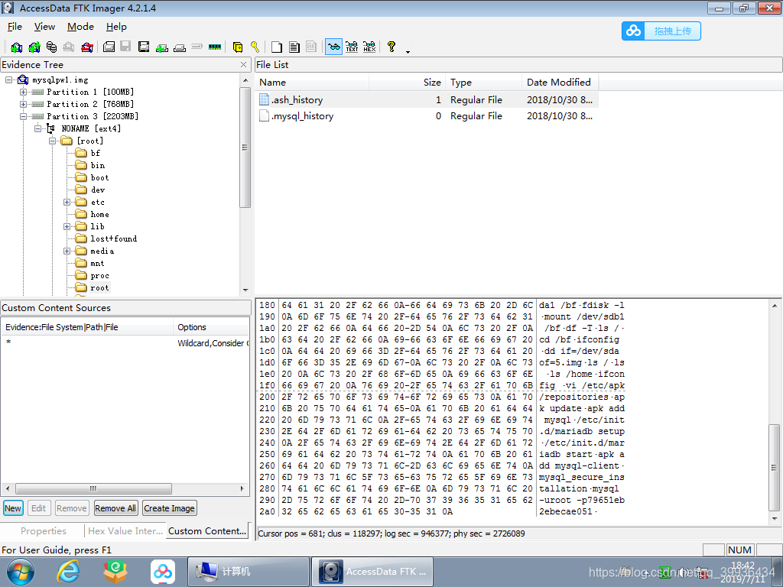
Task: Click the Export Logical Image icon
Action: [144, 47]
